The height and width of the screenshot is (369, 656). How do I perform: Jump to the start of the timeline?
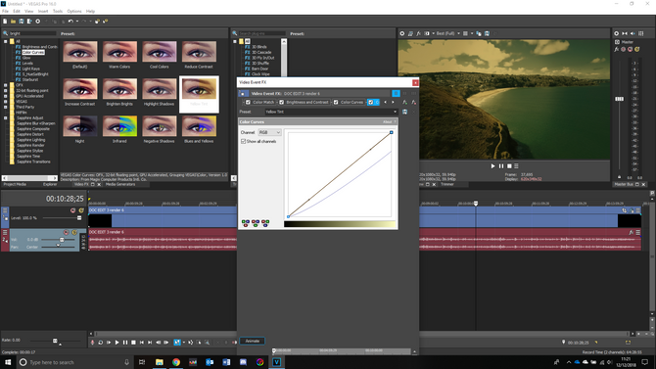142,343
